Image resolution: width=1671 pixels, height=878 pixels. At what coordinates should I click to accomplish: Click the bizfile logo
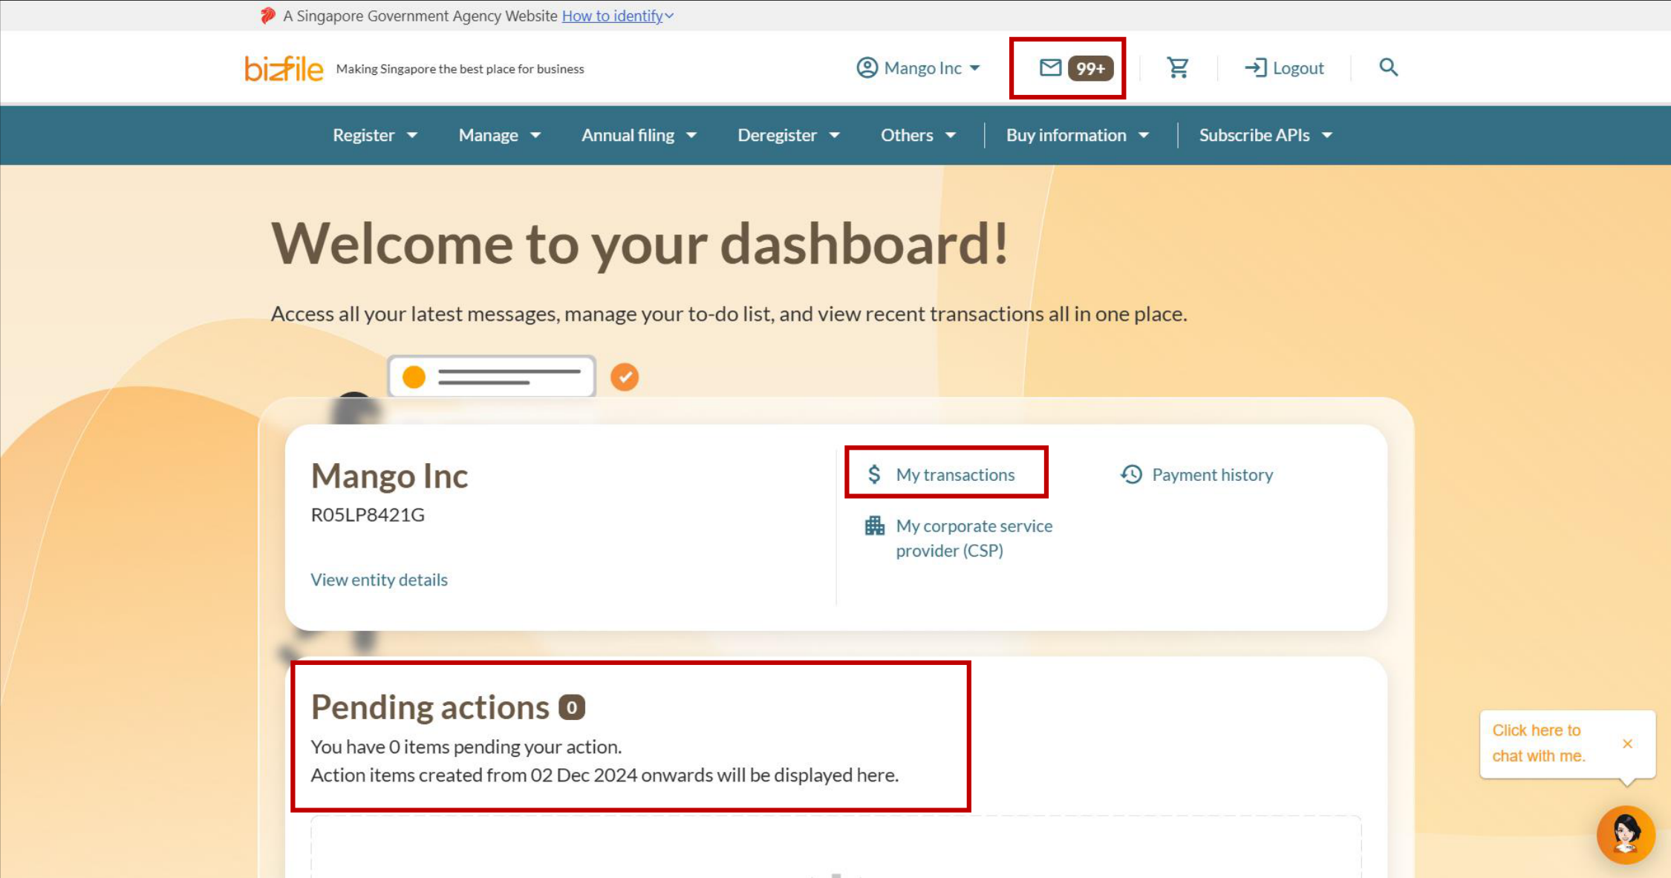284,68
